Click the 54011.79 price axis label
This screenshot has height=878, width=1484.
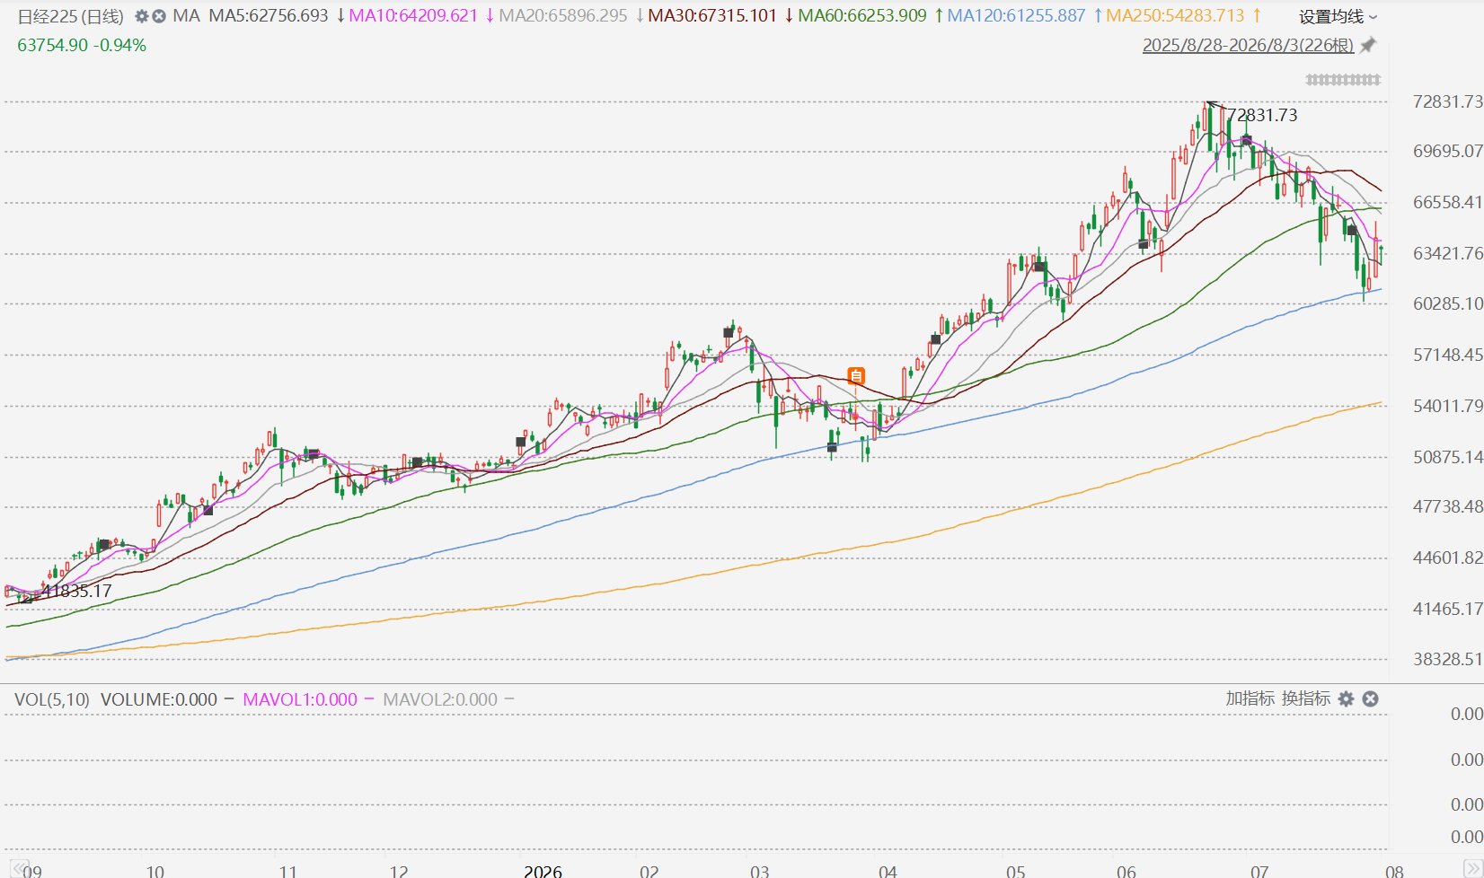[x=1447, y=406]
